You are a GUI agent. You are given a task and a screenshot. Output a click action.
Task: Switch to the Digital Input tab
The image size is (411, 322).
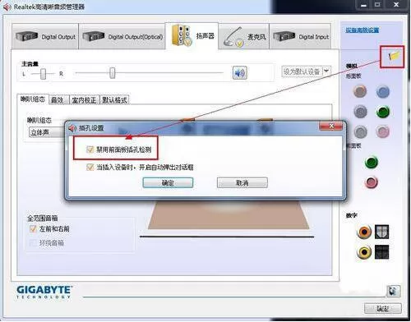pyautogui.click(x=300, y=36)
